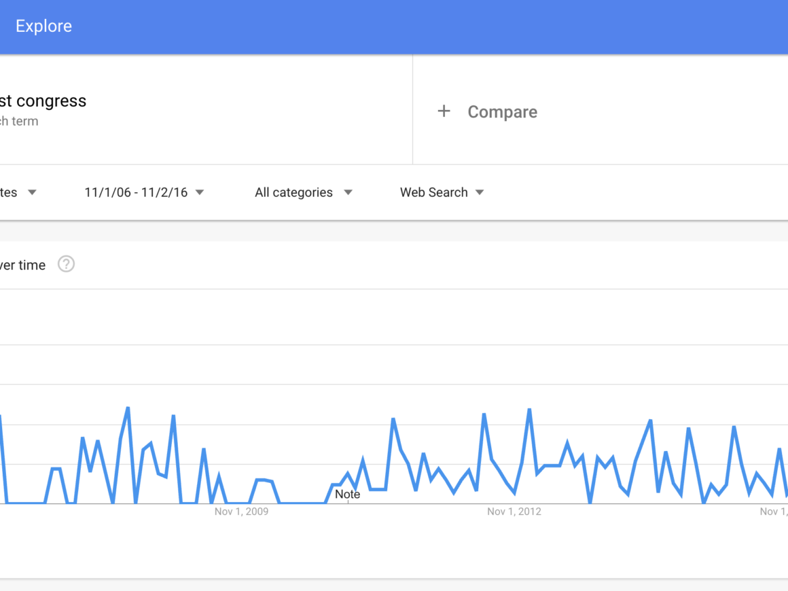Click the Explore header title
This screenshot has height=591, width=788.
tap(43, 26)
